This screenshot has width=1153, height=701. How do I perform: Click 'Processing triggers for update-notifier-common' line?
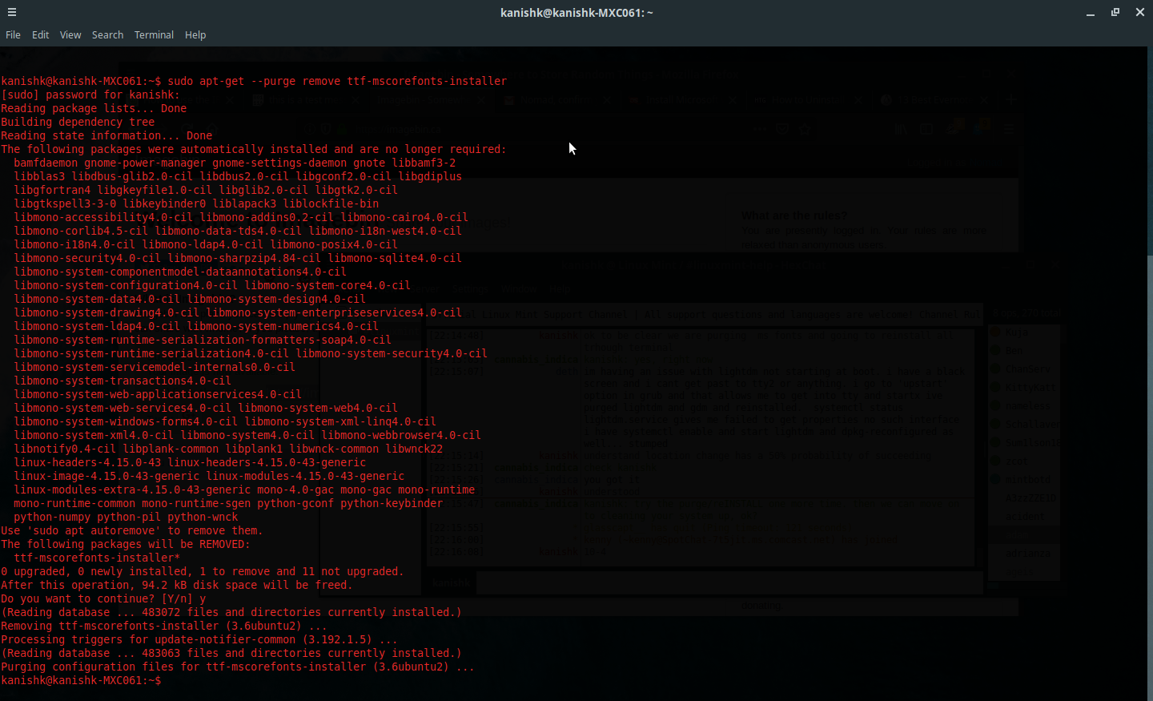pos(199,639)
